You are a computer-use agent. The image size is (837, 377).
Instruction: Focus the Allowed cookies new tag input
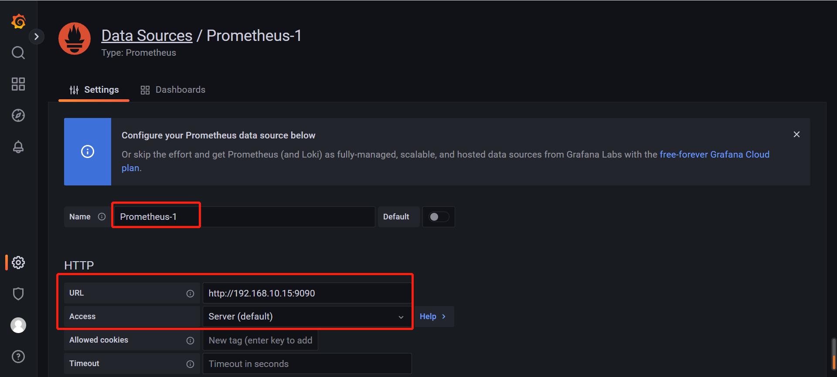[x=260, y=340]
